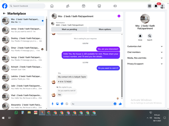Click the conversation list scrollbar
The image size is (169, 126).
[x=47, y=35]
